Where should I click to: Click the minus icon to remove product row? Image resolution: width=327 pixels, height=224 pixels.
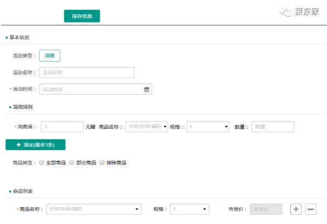point(310,209)
